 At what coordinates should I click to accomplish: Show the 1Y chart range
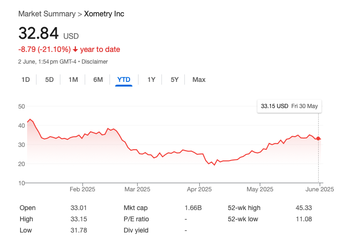(x=151, y=80)
